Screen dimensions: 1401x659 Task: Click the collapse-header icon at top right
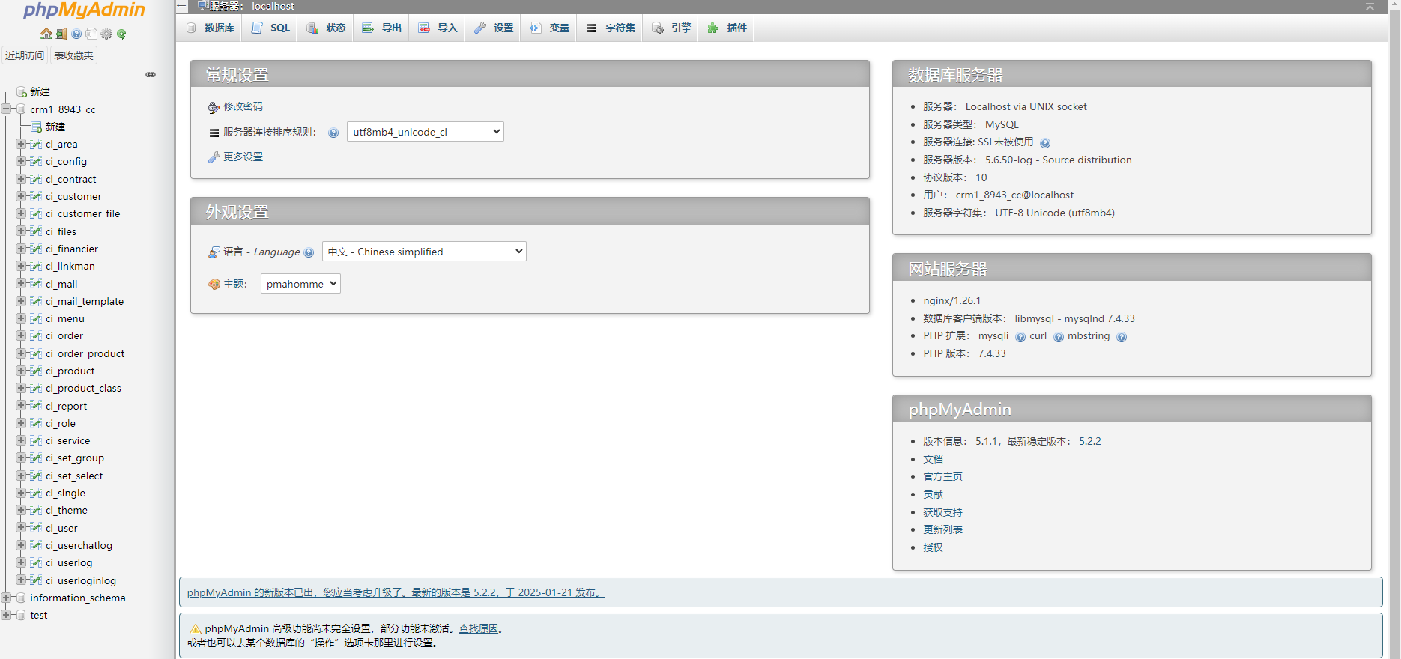coord(1370,6)
